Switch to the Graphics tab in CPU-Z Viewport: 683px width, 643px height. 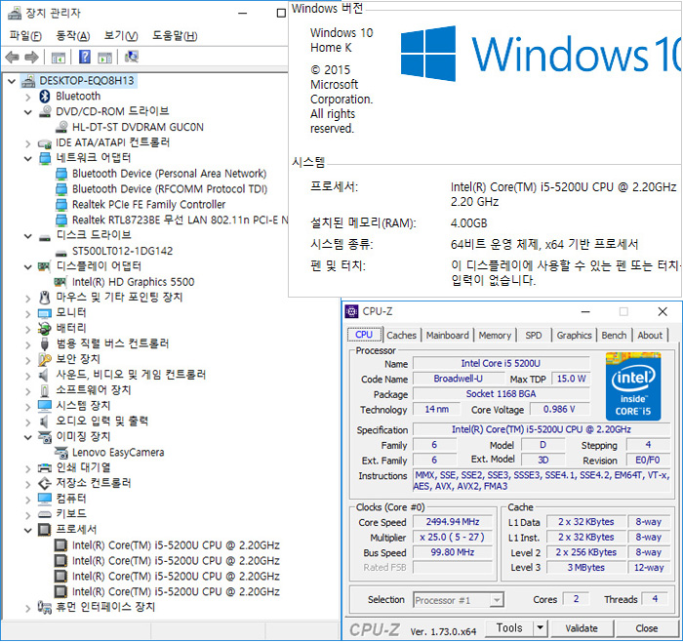click(574, 335)
